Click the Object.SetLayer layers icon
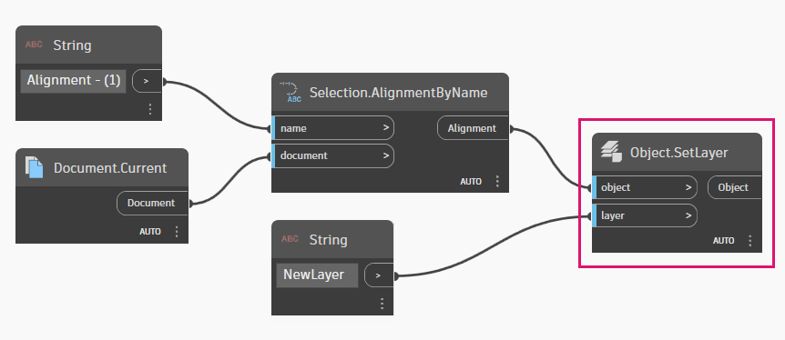Screen dimensions: 785x340 pyautogui.click(x=611, y=153)
